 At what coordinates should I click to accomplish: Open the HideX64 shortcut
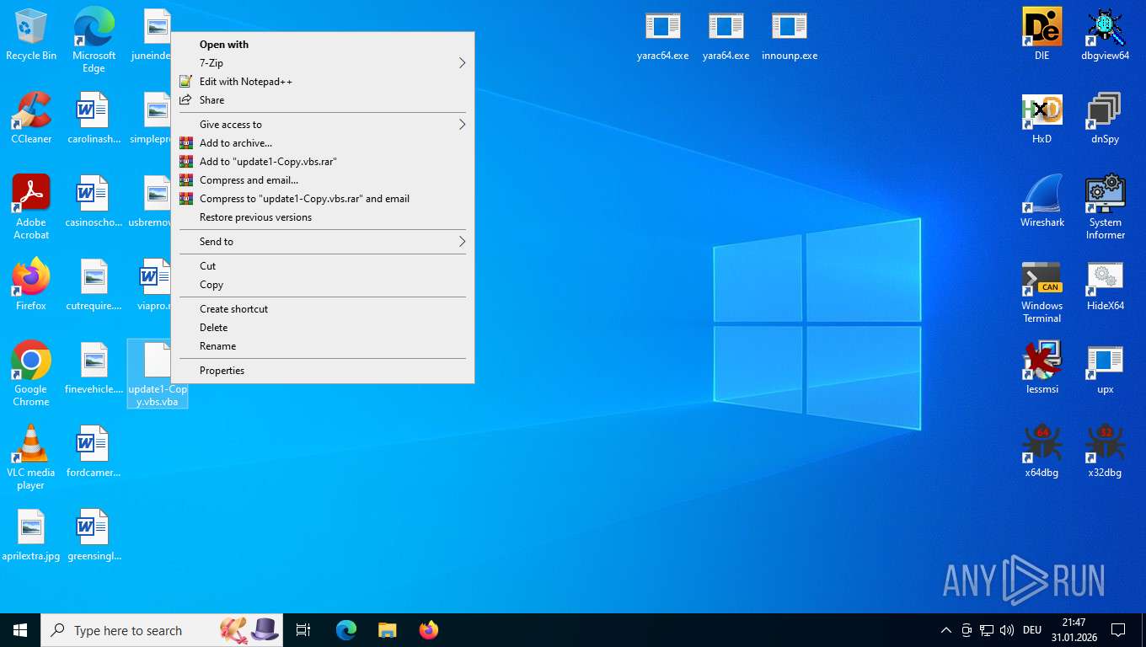click(x=1106, y=285)
